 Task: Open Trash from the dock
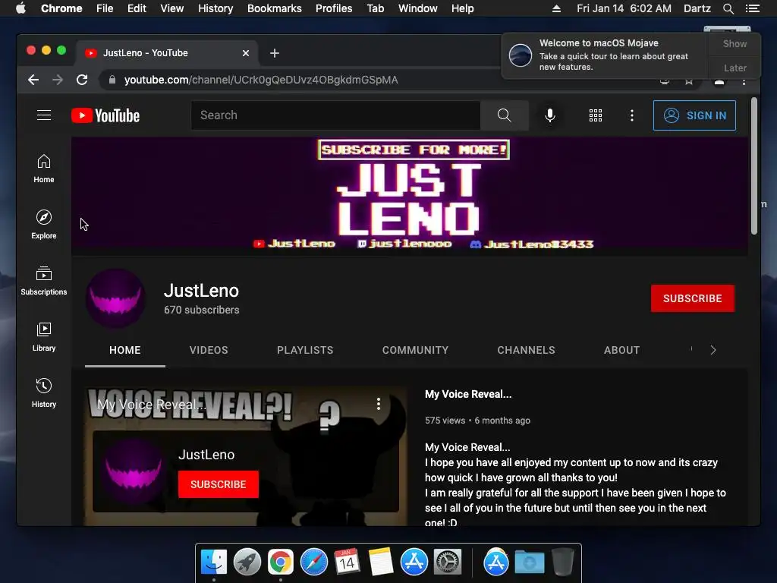pyautogui.click(x=563, y=563)
